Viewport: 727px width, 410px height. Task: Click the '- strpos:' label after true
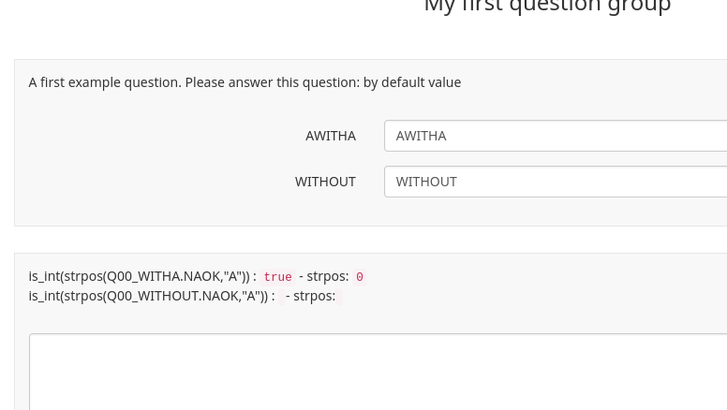point(323,276)
